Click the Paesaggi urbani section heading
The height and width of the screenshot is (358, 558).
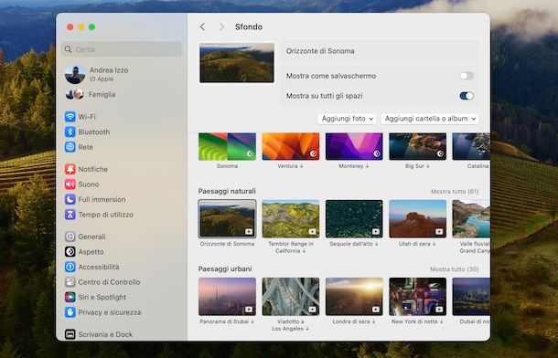tap(225, 268)
